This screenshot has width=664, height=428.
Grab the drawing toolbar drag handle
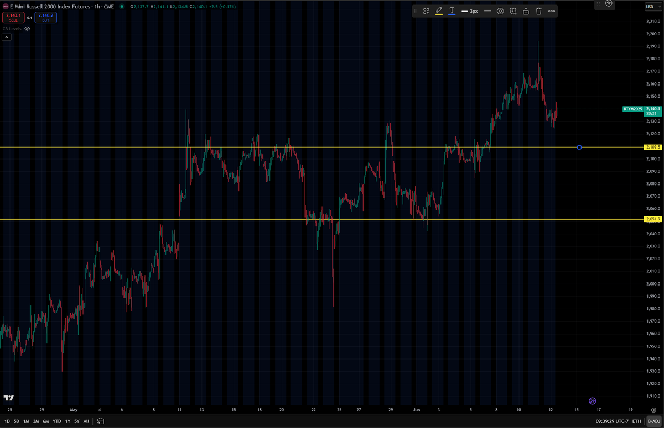(x=416, y=11)
